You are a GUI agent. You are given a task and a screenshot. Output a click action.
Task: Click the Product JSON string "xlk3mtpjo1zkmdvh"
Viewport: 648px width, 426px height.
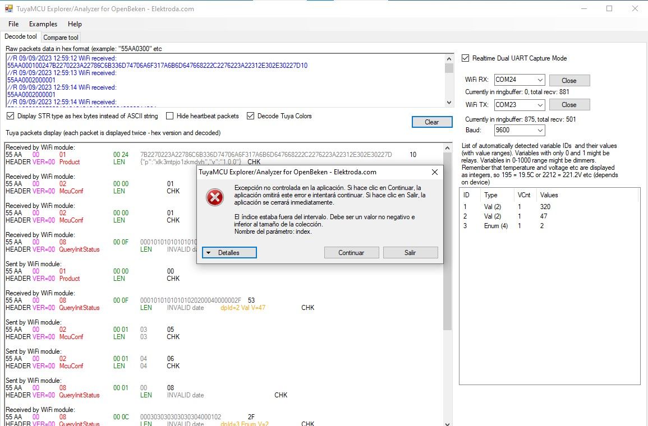pos(191,162)
